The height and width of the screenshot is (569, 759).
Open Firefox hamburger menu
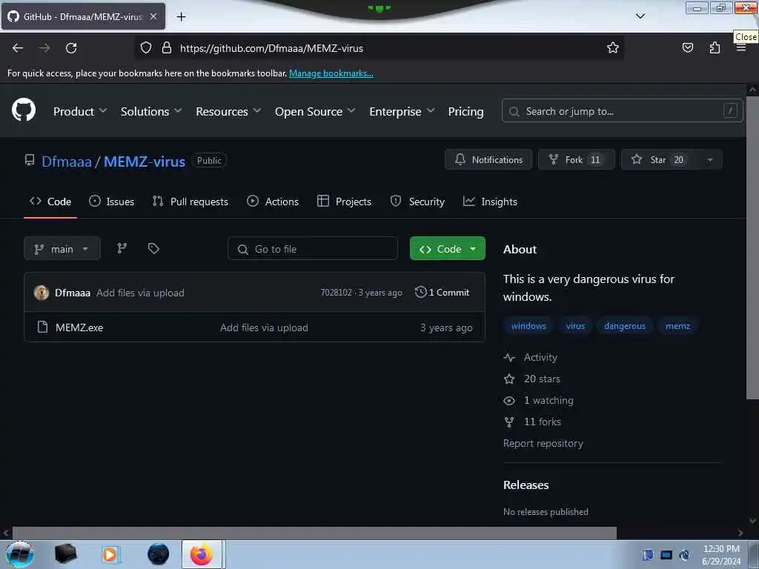tap(741, 48)
